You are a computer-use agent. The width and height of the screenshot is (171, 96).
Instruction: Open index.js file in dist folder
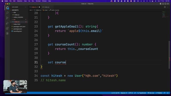(17, 15)
